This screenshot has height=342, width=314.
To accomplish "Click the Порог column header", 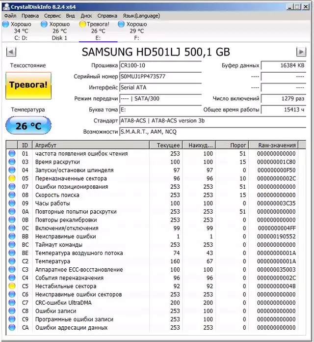I will click(233, 145).
